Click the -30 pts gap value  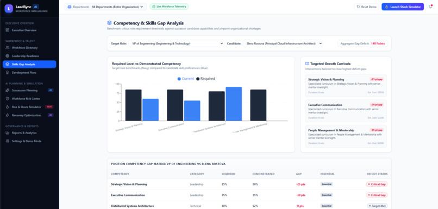[x=301, y=195]
